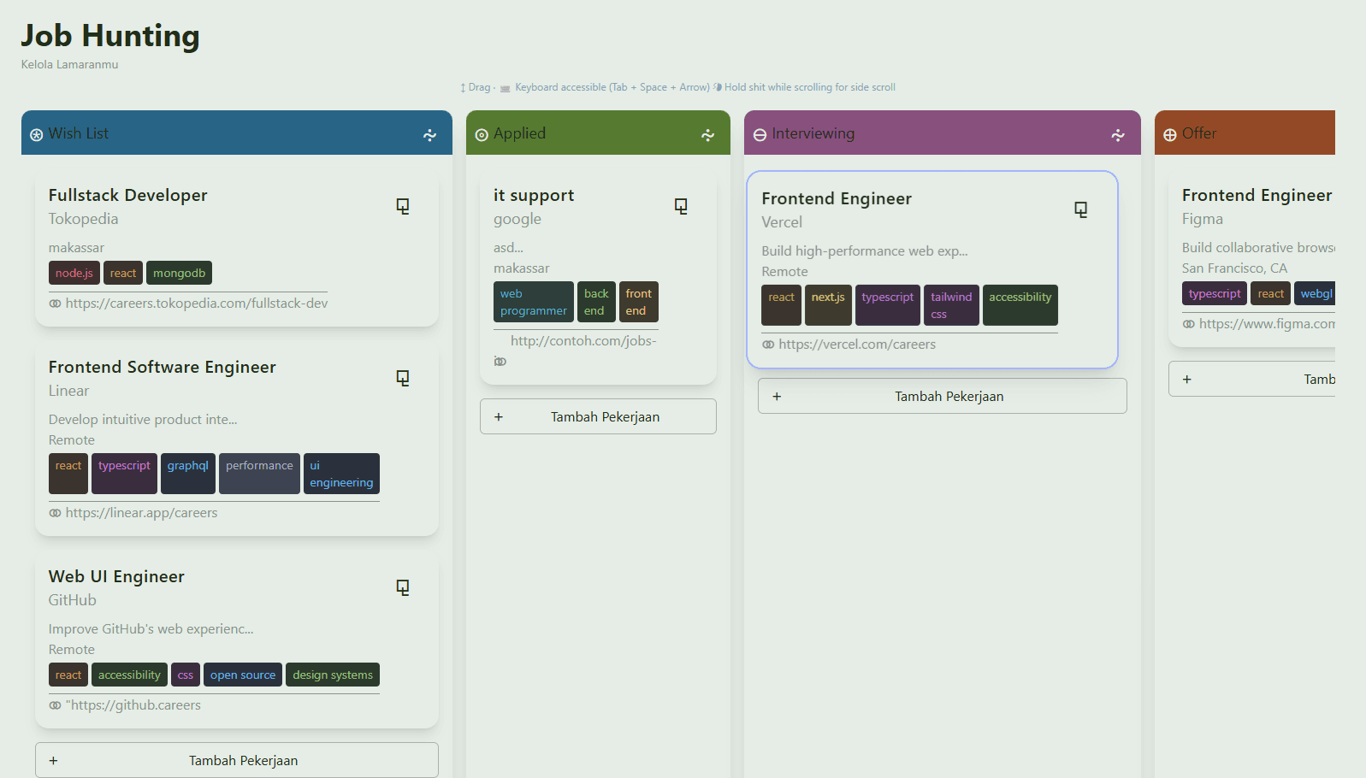Open the github.careers link

click(133, 705)
